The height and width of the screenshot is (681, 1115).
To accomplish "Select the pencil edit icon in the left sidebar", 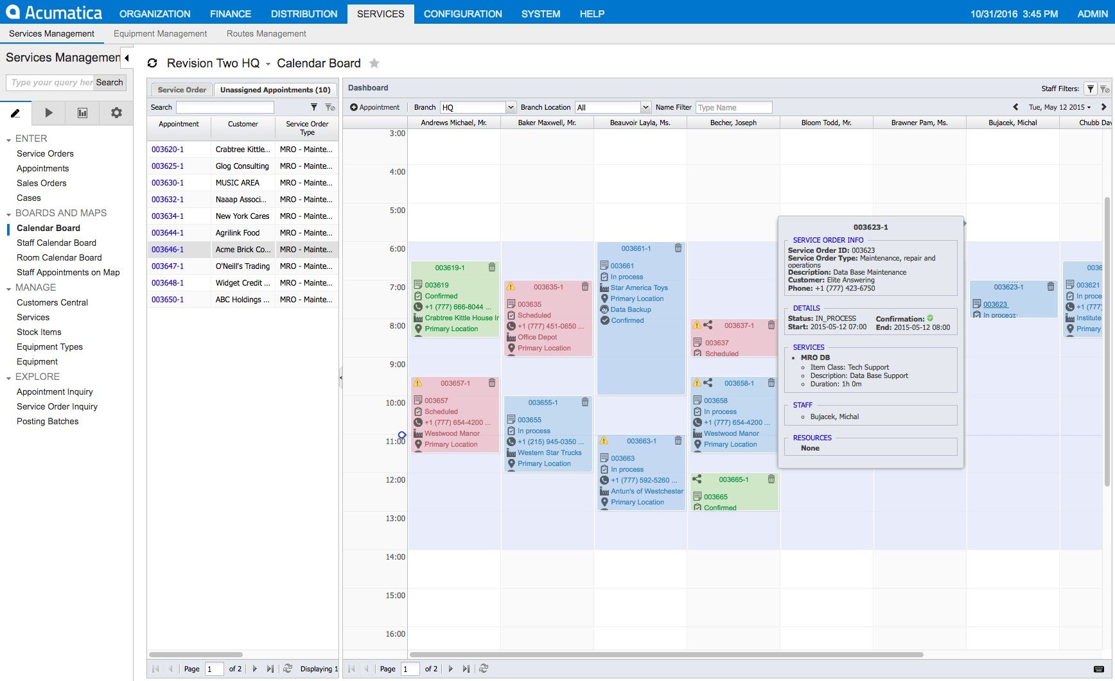I will tap(16, 113).
